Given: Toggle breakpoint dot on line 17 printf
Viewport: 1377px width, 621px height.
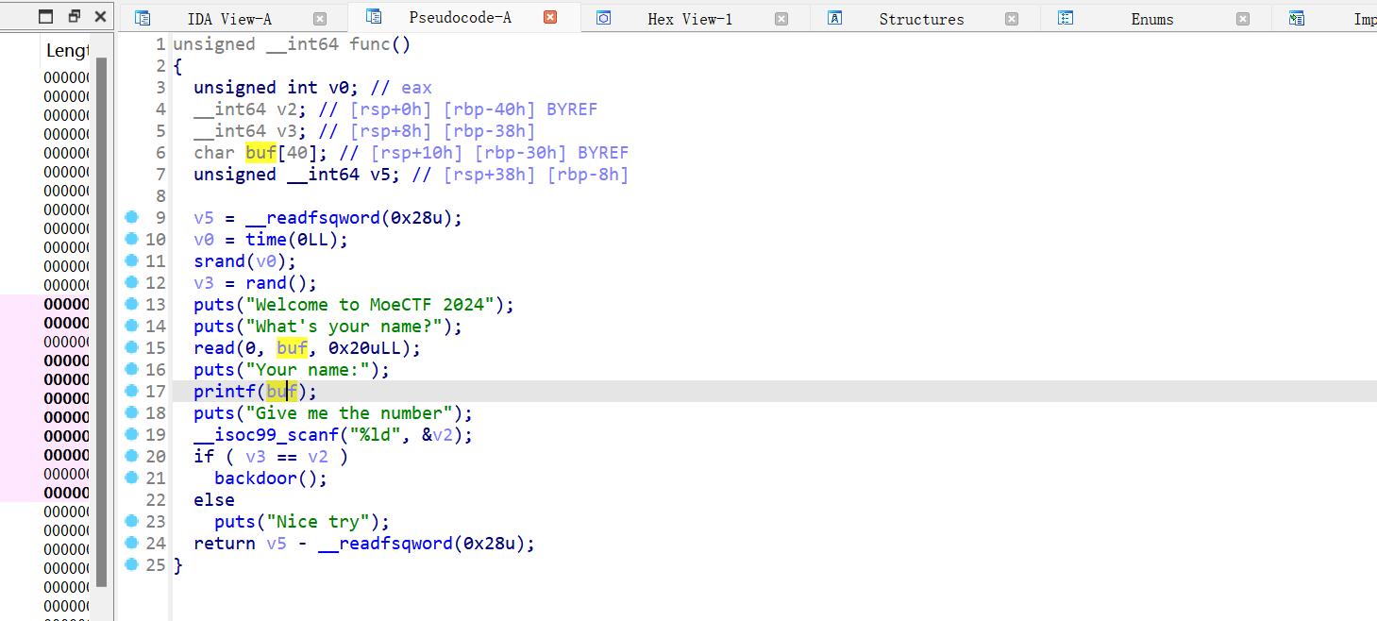Looking at the screenshot, I should point(131,391).
